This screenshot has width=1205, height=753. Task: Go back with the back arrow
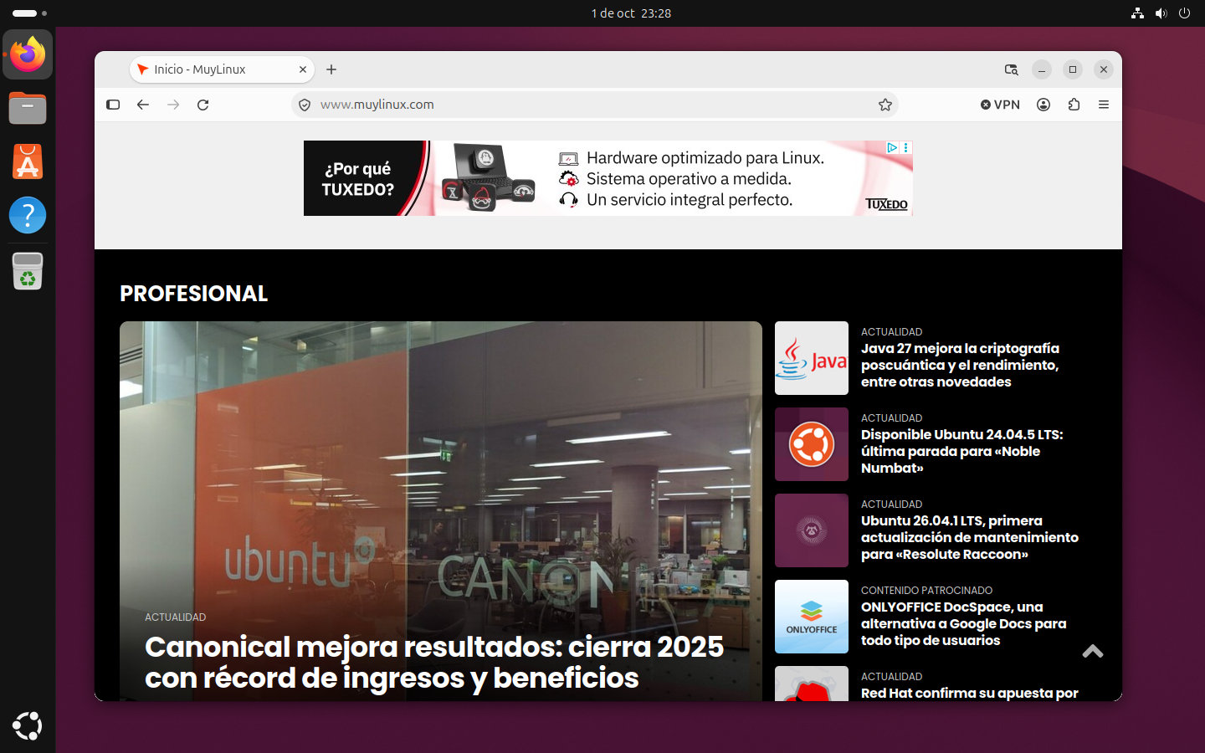tap(143, 105)
